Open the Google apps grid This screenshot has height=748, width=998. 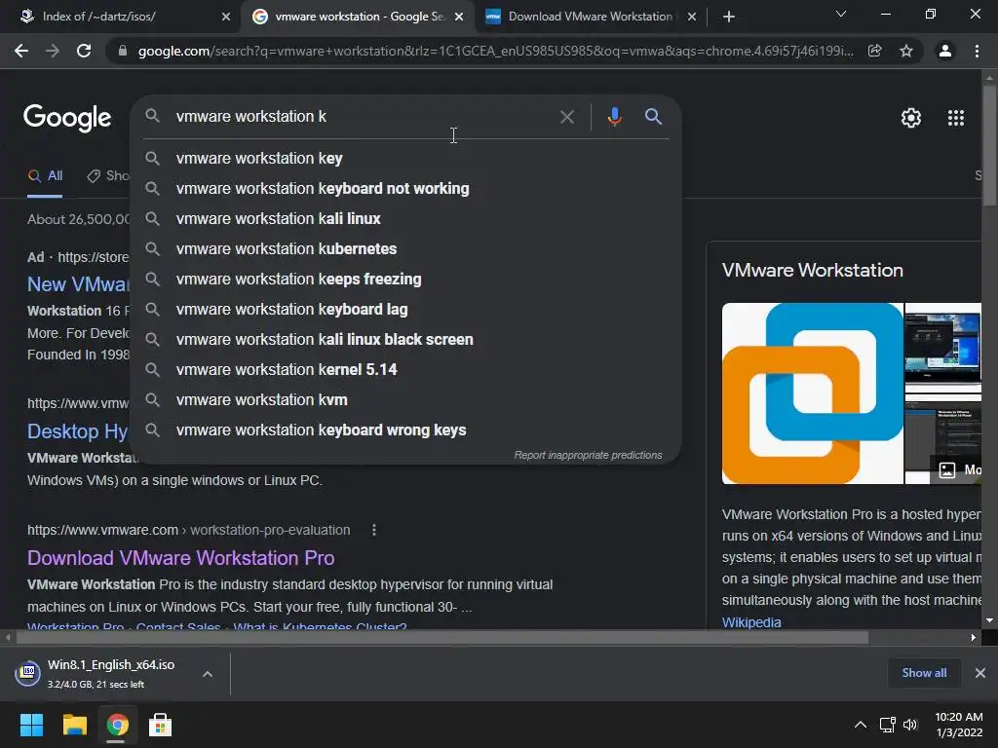pyautogui.click(x=956, y=118)
